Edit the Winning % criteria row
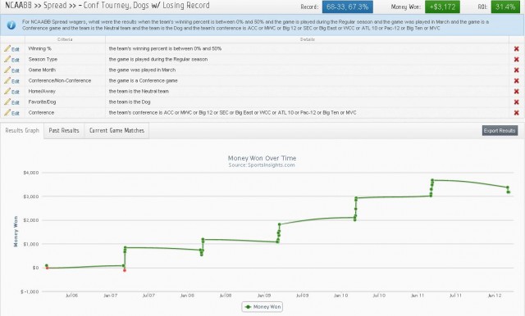525x316 pixels. (x=11, y=49)
